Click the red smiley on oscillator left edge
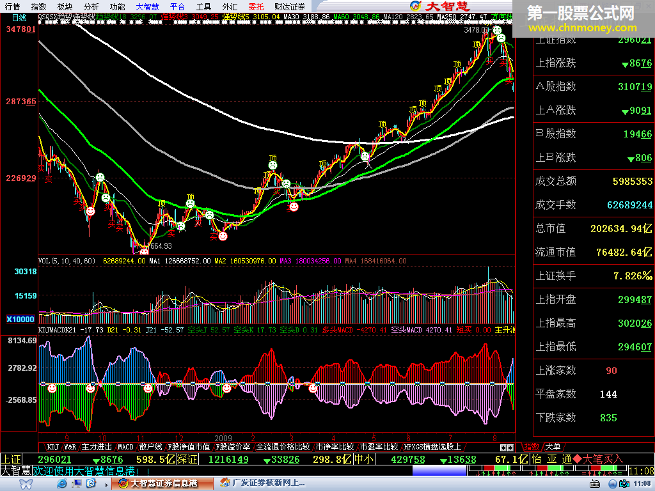Screen dimensions: 655x491 [52, 388]
